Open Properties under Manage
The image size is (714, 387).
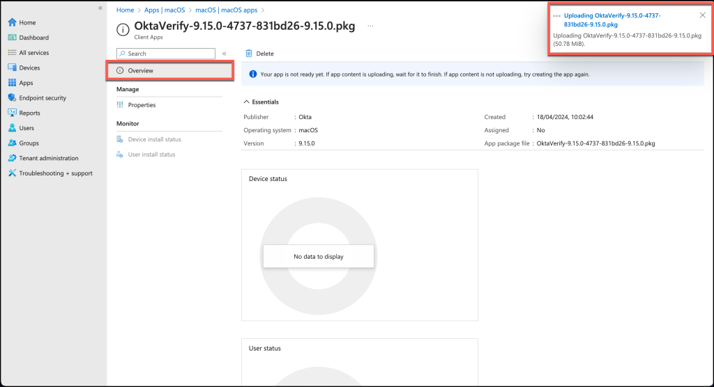142,105
